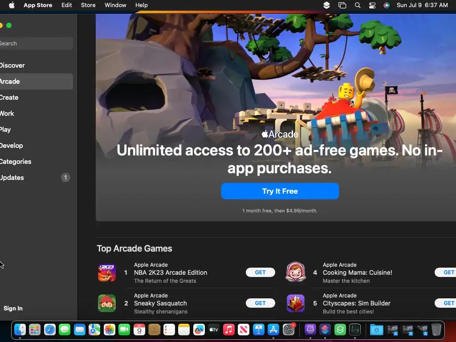
Task: Click the App Store dock icon
Action: tap(273, 330)
